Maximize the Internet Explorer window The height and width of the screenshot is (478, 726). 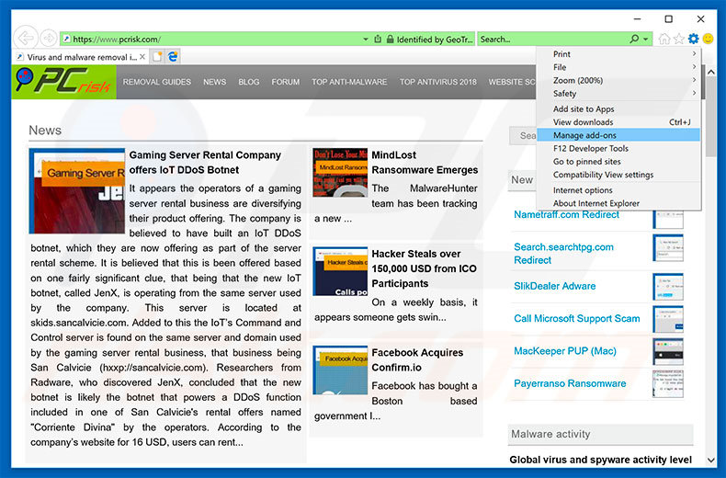tap(669, 19)
